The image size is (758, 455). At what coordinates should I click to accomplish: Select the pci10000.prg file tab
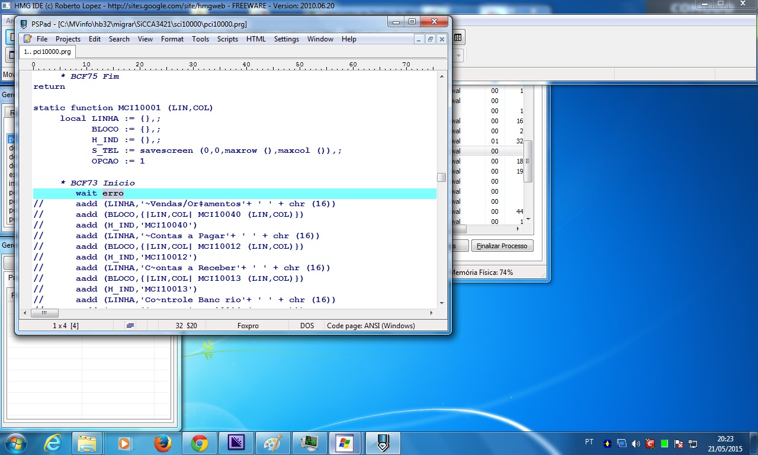pyautogui.click(x=47, y=52)
